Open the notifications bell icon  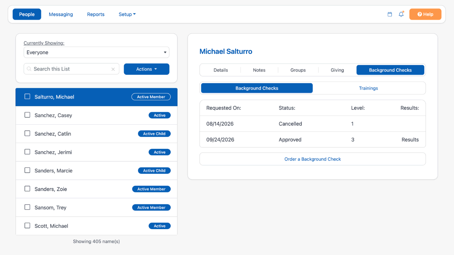point(401,15)
